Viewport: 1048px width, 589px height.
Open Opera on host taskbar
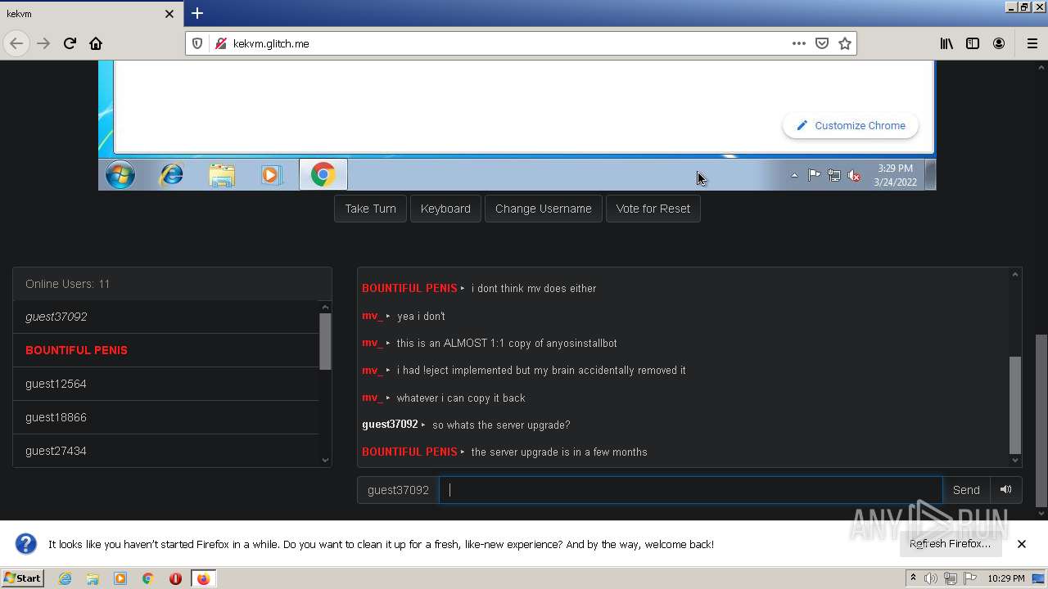175,578
